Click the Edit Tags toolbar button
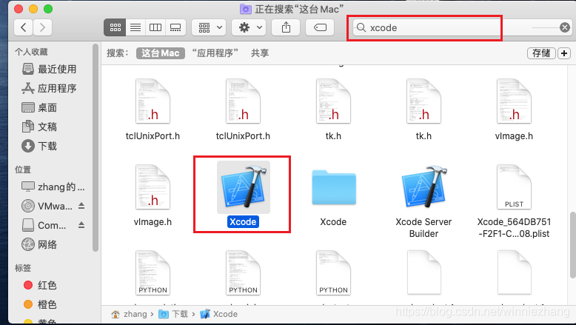 click(320, 27)
